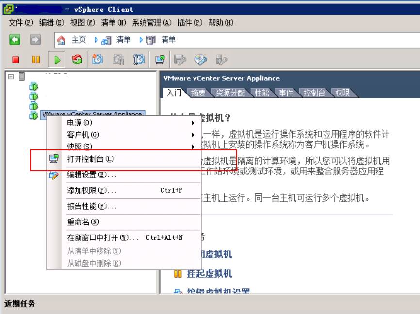Click the second 清单 breadcrumb label

(x=168, y=40)
